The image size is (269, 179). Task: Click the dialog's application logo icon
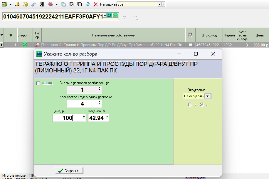pyautogui.click(x=39, y=54)
